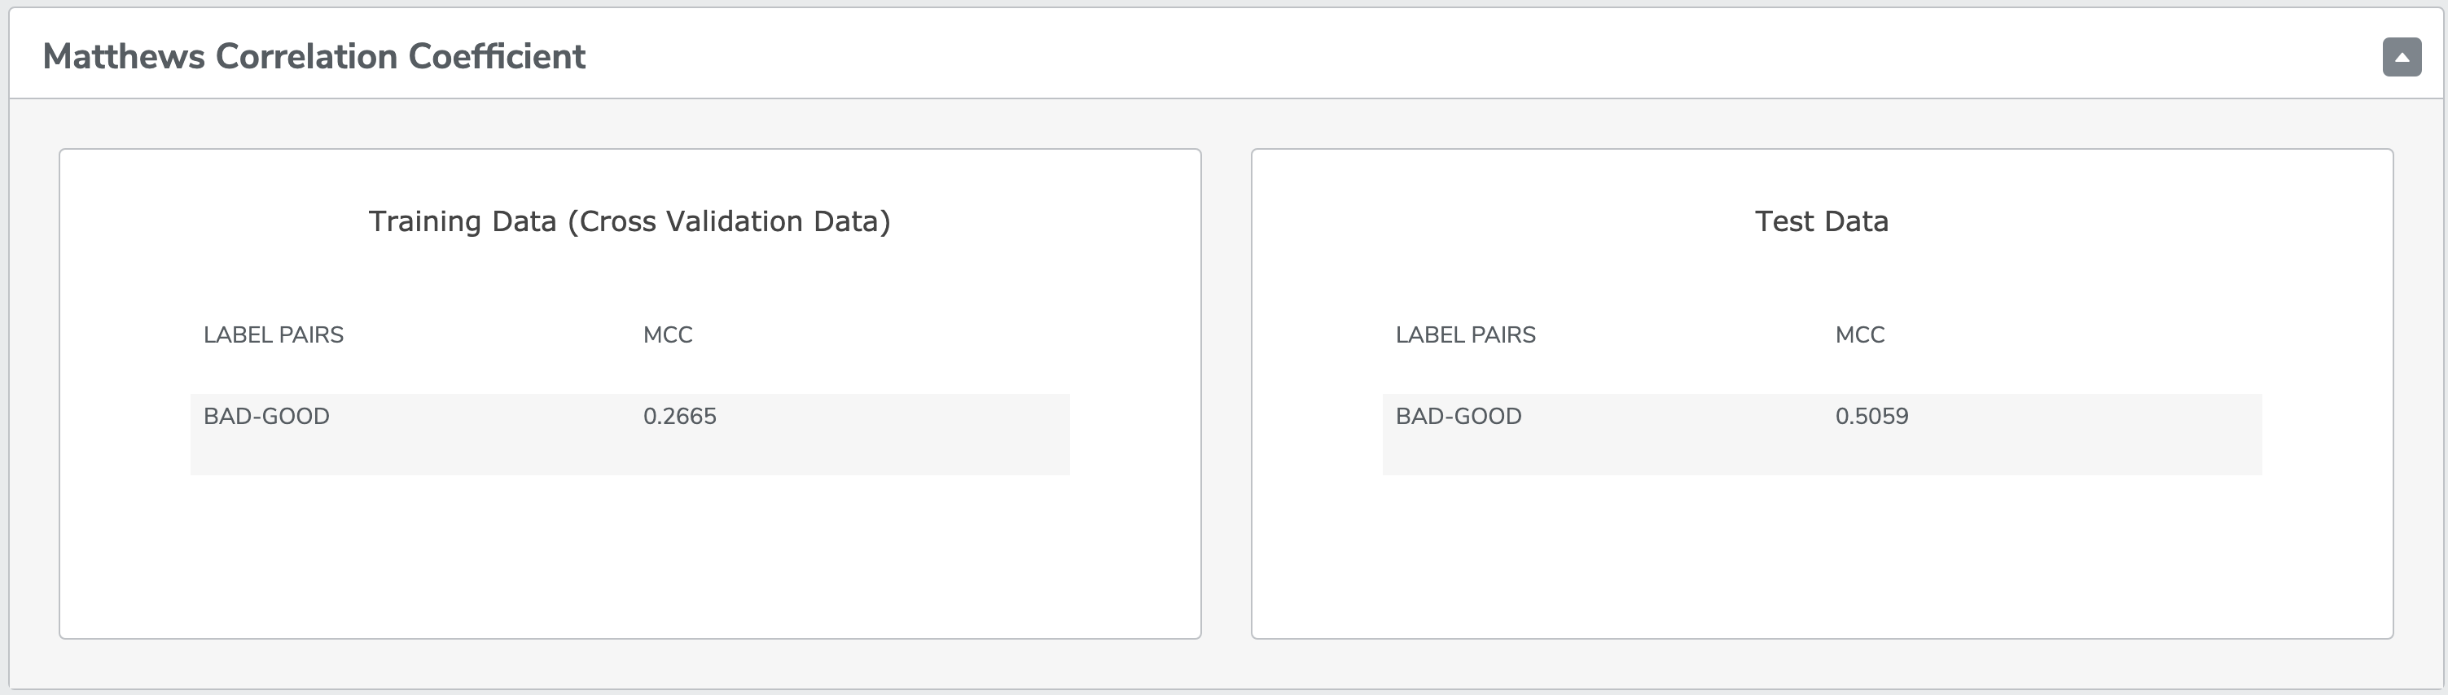Select BAD-GOOD label in Training Data table
Viewport: 2448px width, 695px height.
pyautogui.click(x=267, y=416)
